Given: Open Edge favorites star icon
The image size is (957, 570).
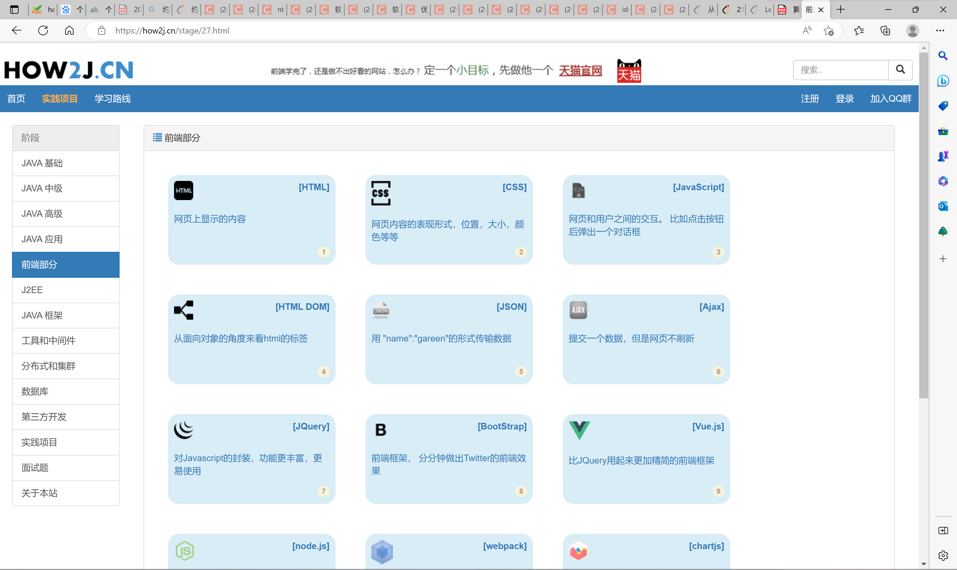Looking at the screenshot, I should point(859,31).
